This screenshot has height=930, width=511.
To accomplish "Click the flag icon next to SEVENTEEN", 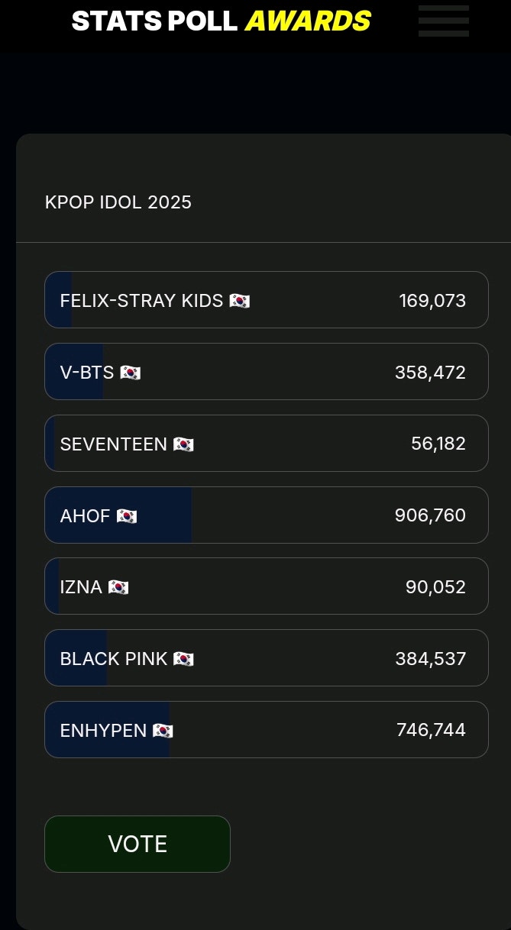I will (x=185, y=444).
